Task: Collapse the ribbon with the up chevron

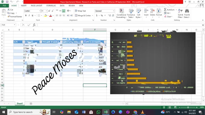Action: [203, 20]
